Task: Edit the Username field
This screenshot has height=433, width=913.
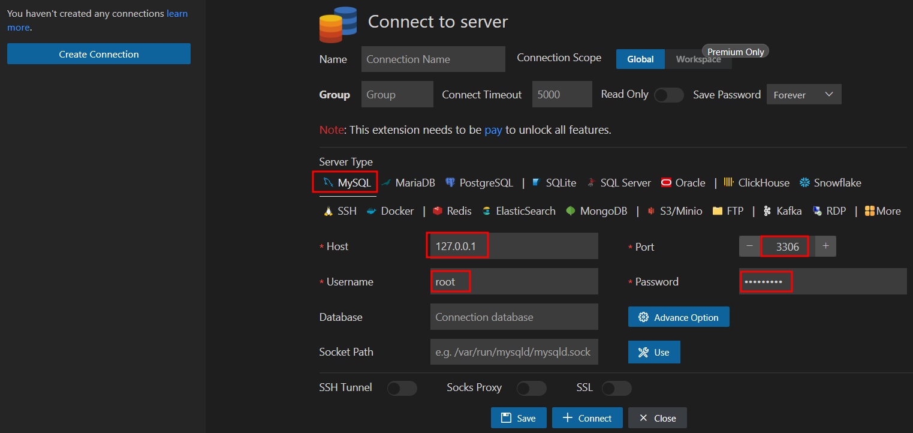Action: point(514,281)
